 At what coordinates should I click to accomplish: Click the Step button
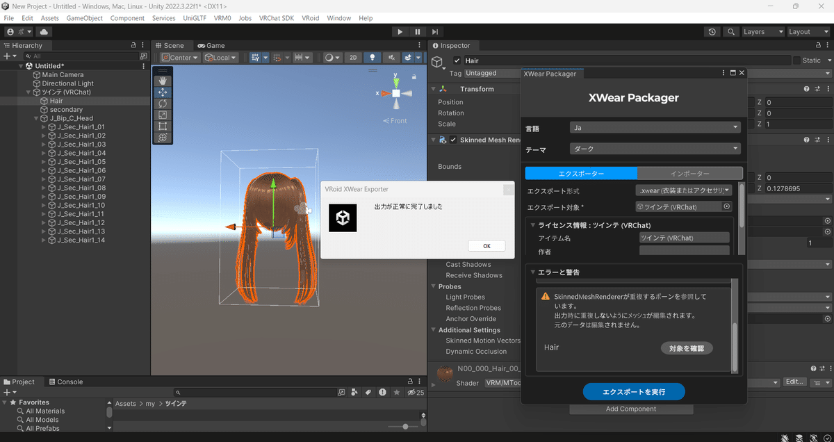(435, 32)
